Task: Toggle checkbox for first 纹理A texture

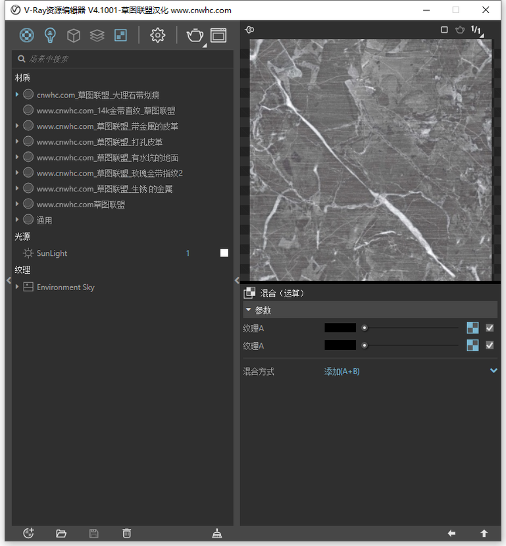Action: (x=490, y=328)
